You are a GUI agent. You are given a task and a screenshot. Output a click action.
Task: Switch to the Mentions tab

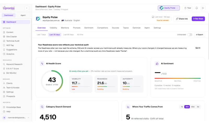(65, 28)
